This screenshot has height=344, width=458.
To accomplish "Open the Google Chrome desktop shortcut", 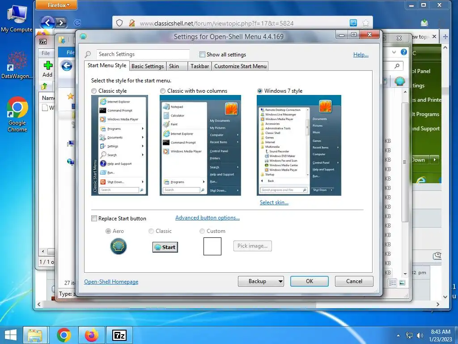I will click(17, 114).
